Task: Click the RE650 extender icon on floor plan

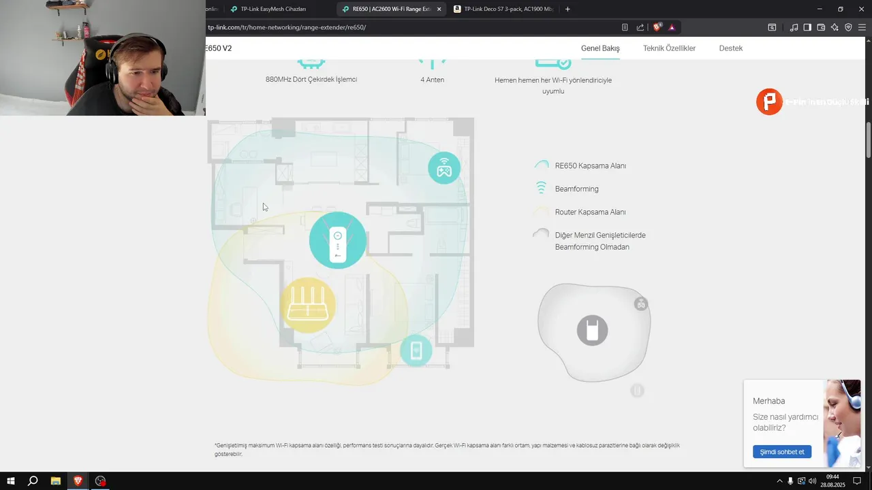Action: pyautogui.click(x=338, y=240)
